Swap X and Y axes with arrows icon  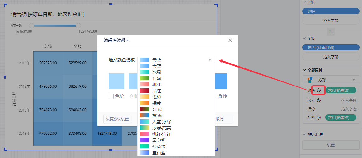pyautogui.click(x=331, y=32)
